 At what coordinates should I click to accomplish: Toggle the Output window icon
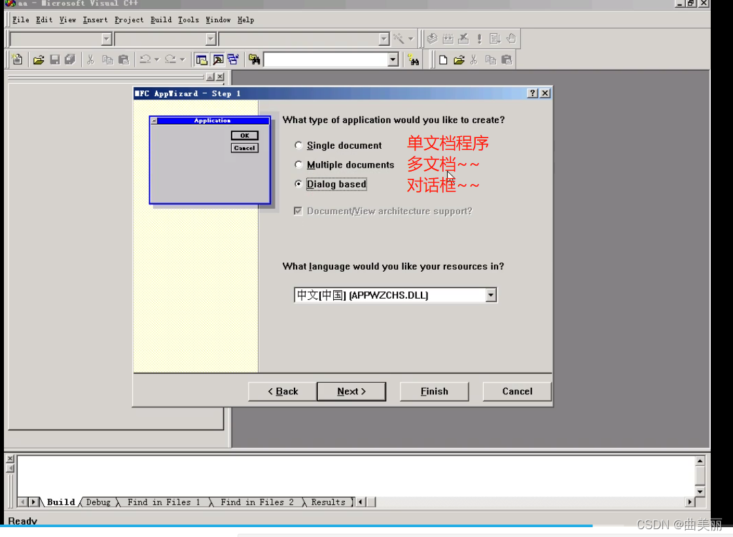tap(218, 60)
